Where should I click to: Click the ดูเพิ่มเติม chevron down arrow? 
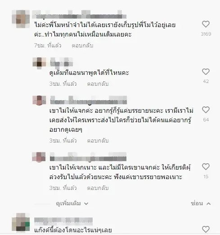click(x=86, y=204)
